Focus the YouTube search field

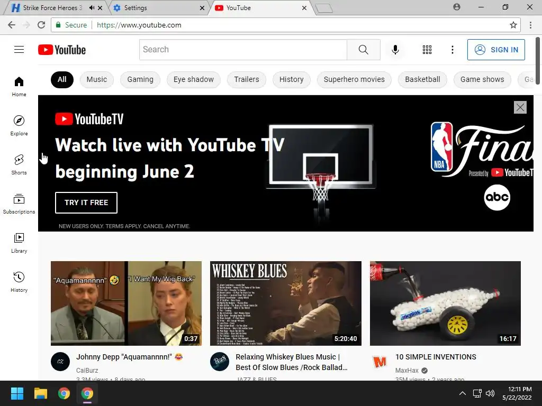click(243, 50)
